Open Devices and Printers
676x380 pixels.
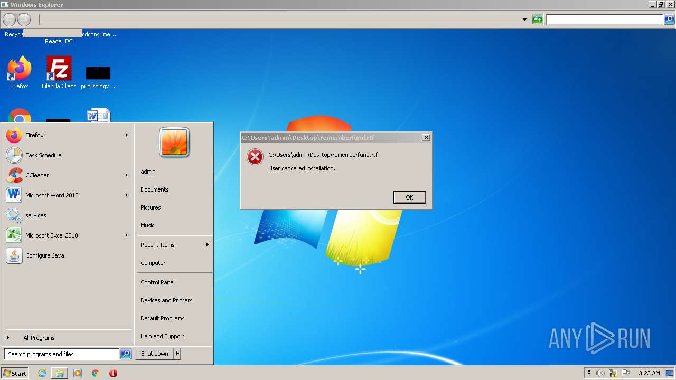pos(166,300)
